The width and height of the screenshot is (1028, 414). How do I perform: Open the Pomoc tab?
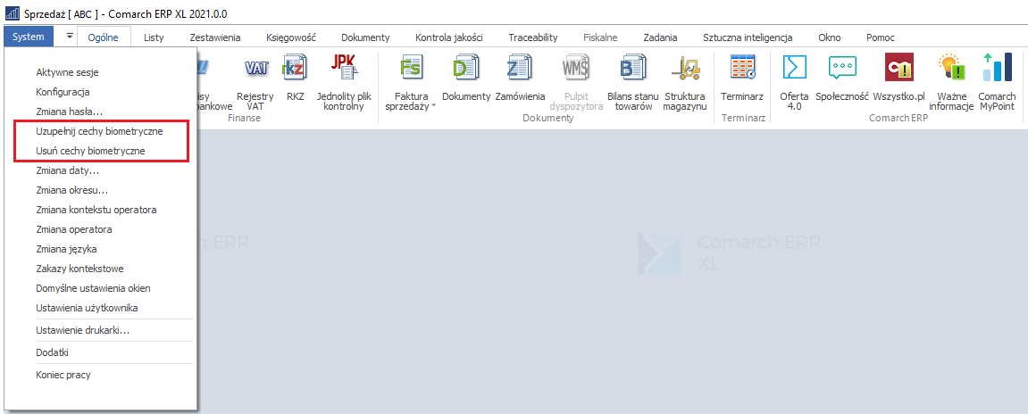[881, 37]
